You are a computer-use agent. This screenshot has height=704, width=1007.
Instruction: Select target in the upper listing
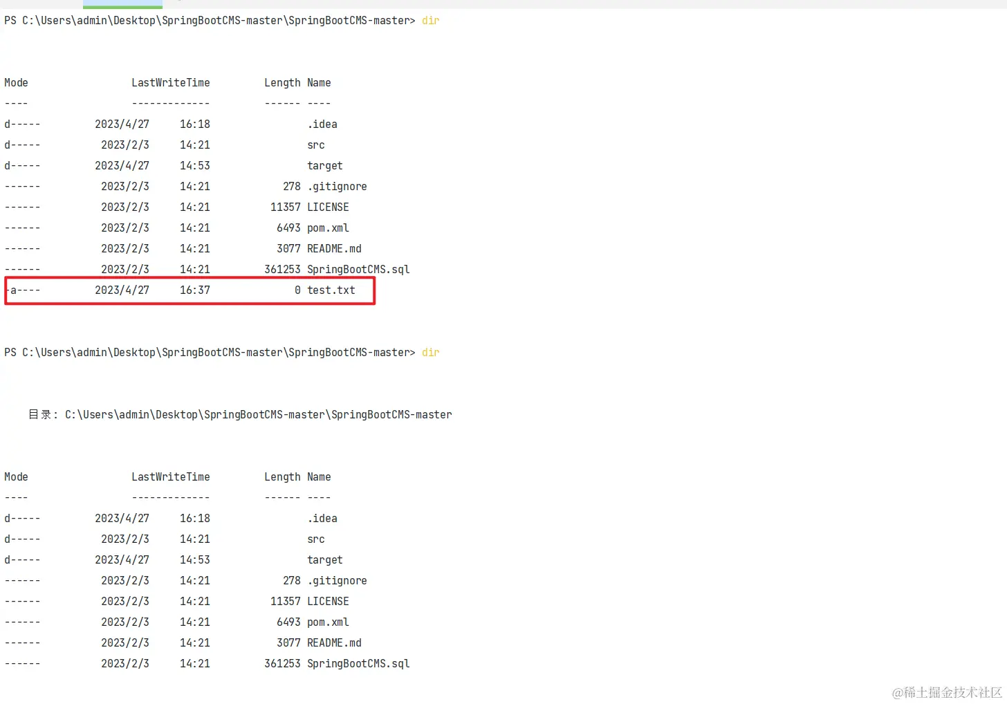pyautogui.click(x=325, y=166)
